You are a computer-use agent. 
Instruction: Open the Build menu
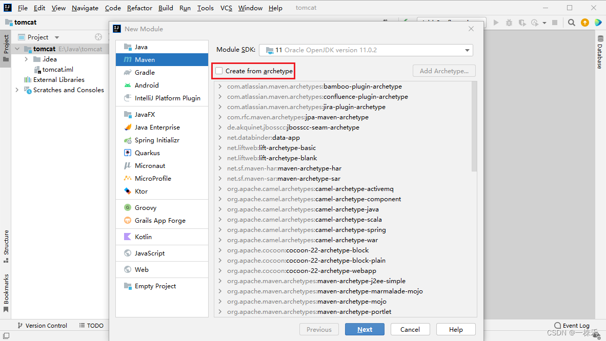click(x=166, y=8)
